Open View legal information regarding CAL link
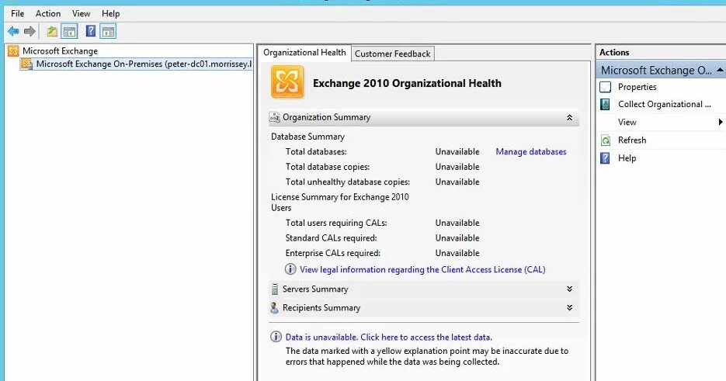Screen dimensions: 726x381 [422, 269]
